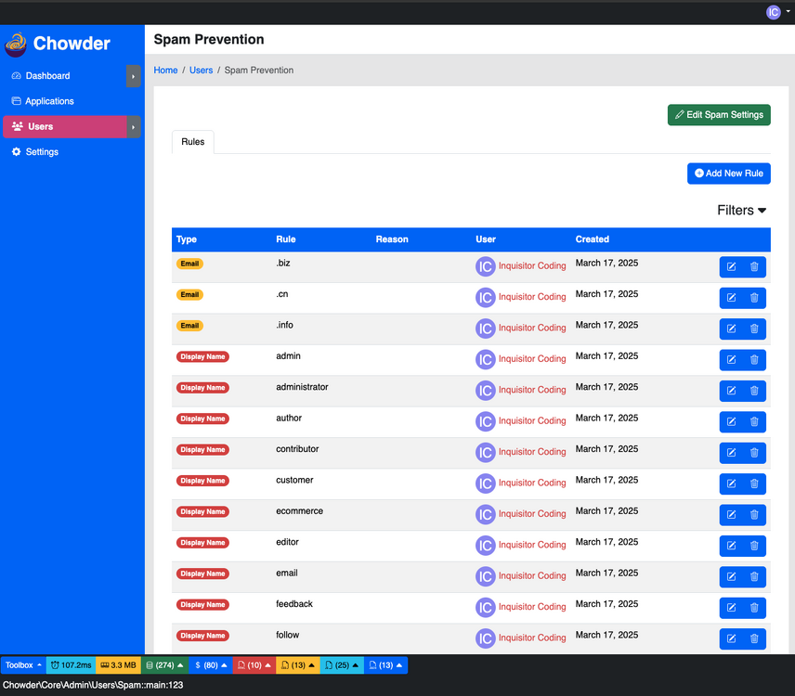Edit the ecommerce rule entry

point(731,515)
